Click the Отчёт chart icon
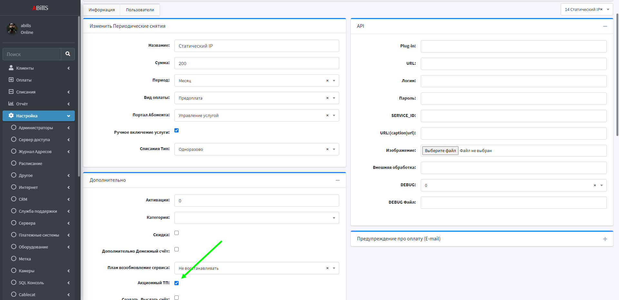The height and width of the screenshot is (300, 619). pyautogui.click(x=11, y=104)
